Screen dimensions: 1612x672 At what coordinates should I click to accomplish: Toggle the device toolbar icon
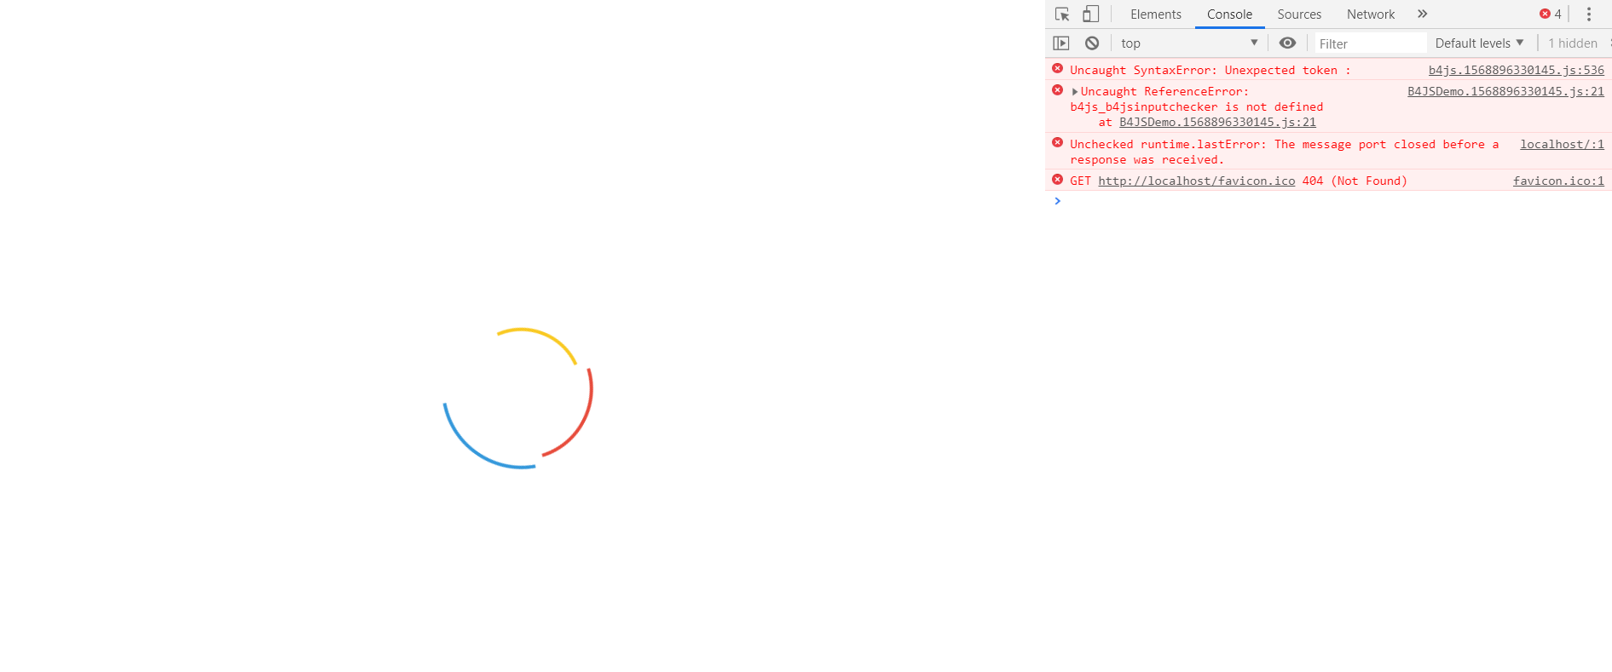pyautogui.click(x=1090, y=14)
